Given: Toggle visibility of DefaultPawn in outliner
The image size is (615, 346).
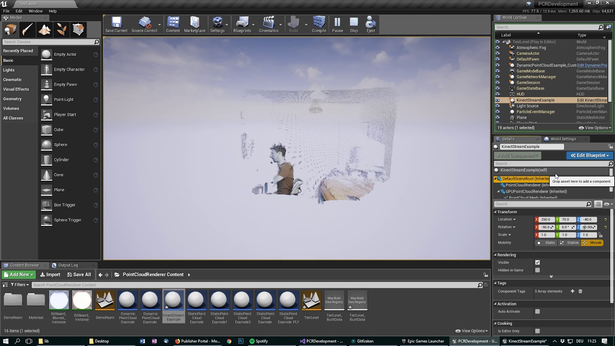Looking at the screenshot, I should tap(497, 59).
